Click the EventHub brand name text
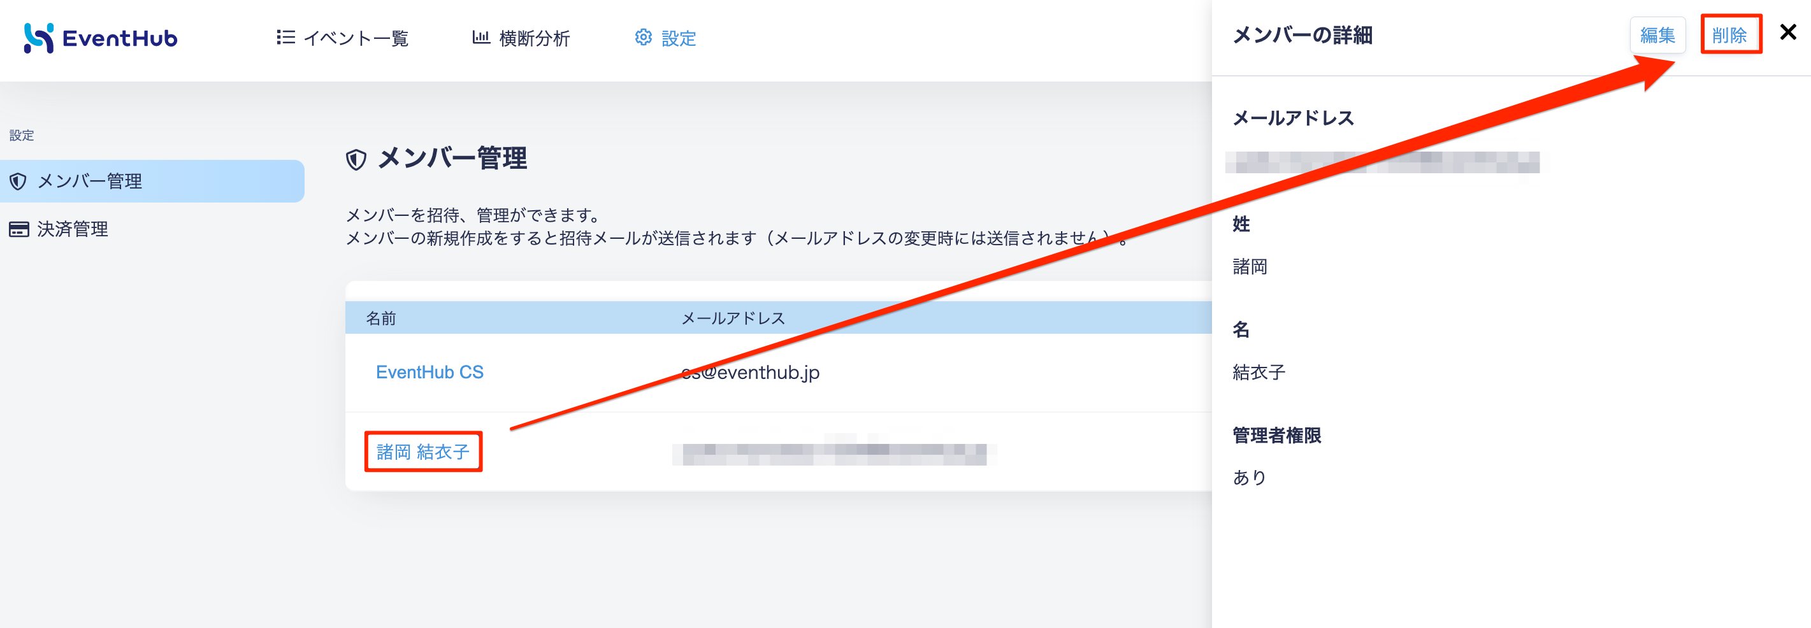Screen dimensions: 1811x628 [x=120, y=38]
